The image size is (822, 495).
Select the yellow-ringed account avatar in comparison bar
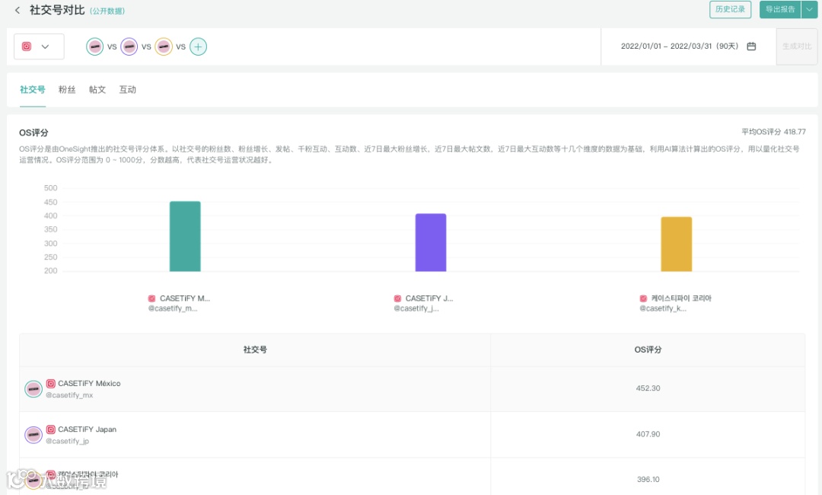coord(164,46)
